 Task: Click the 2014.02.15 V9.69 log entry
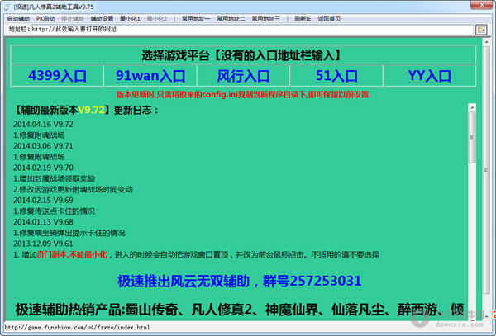43,201
